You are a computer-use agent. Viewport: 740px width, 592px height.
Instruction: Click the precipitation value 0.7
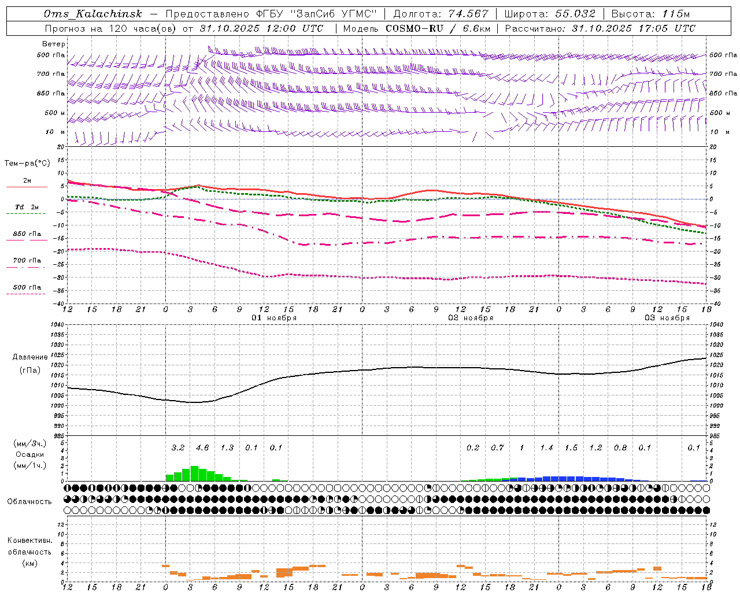pos(497,448)
